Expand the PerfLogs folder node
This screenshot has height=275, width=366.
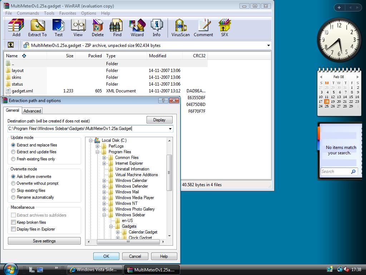point(97,146)
